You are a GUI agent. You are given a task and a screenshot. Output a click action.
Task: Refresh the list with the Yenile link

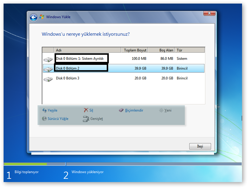(52, 110)
